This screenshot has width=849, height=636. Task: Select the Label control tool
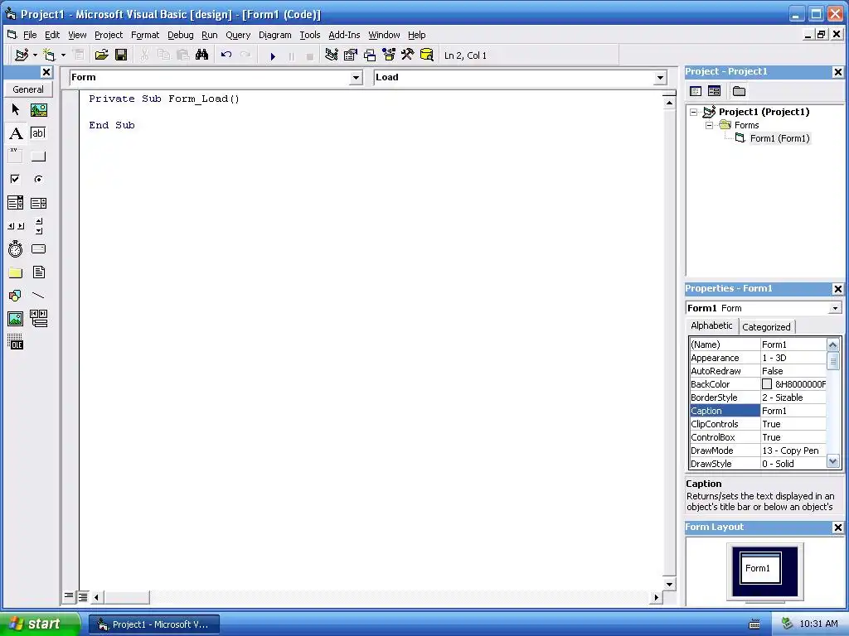coord(16,133)
